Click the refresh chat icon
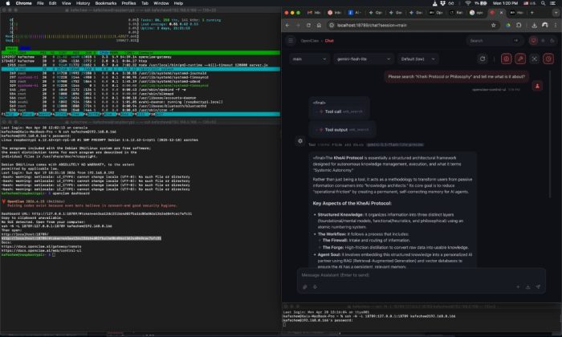This screenshot has width=562, height=337. [483, 59]
